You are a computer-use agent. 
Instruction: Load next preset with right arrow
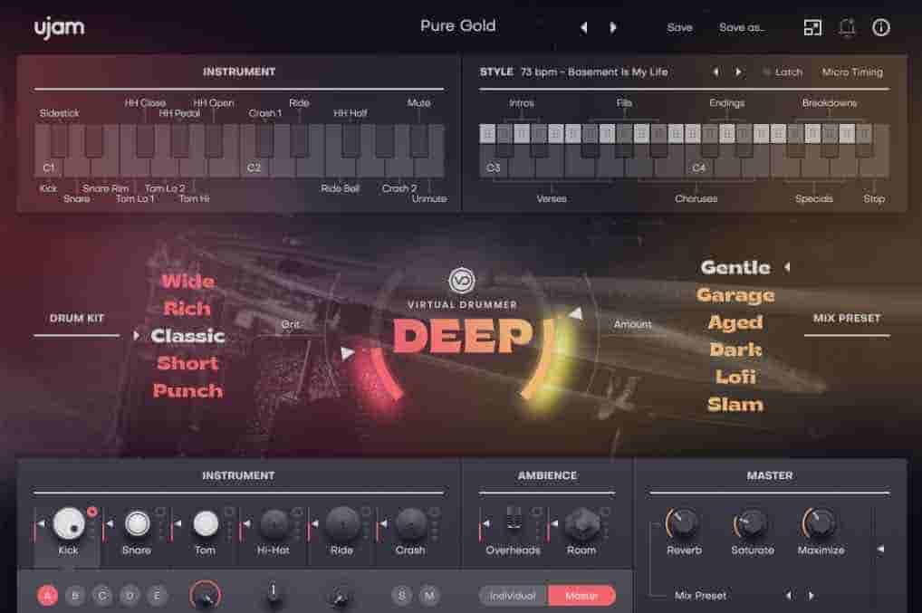pos(613,28)
